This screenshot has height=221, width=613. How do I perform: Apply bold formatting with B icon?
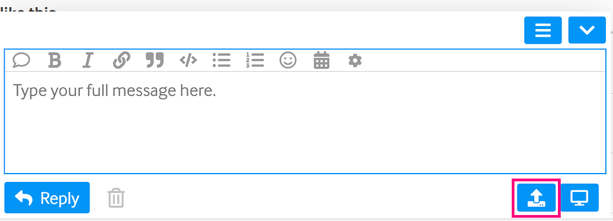(54, 60)
